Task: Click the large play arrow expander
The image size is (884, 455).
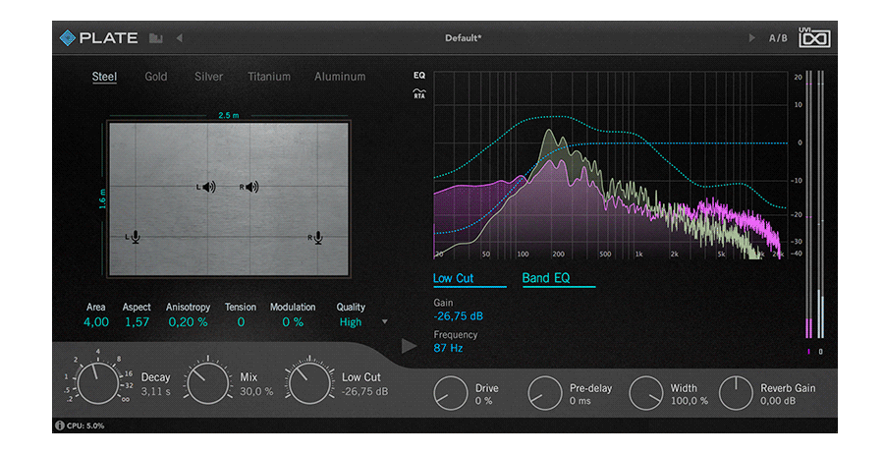Action: coord(410,346)
